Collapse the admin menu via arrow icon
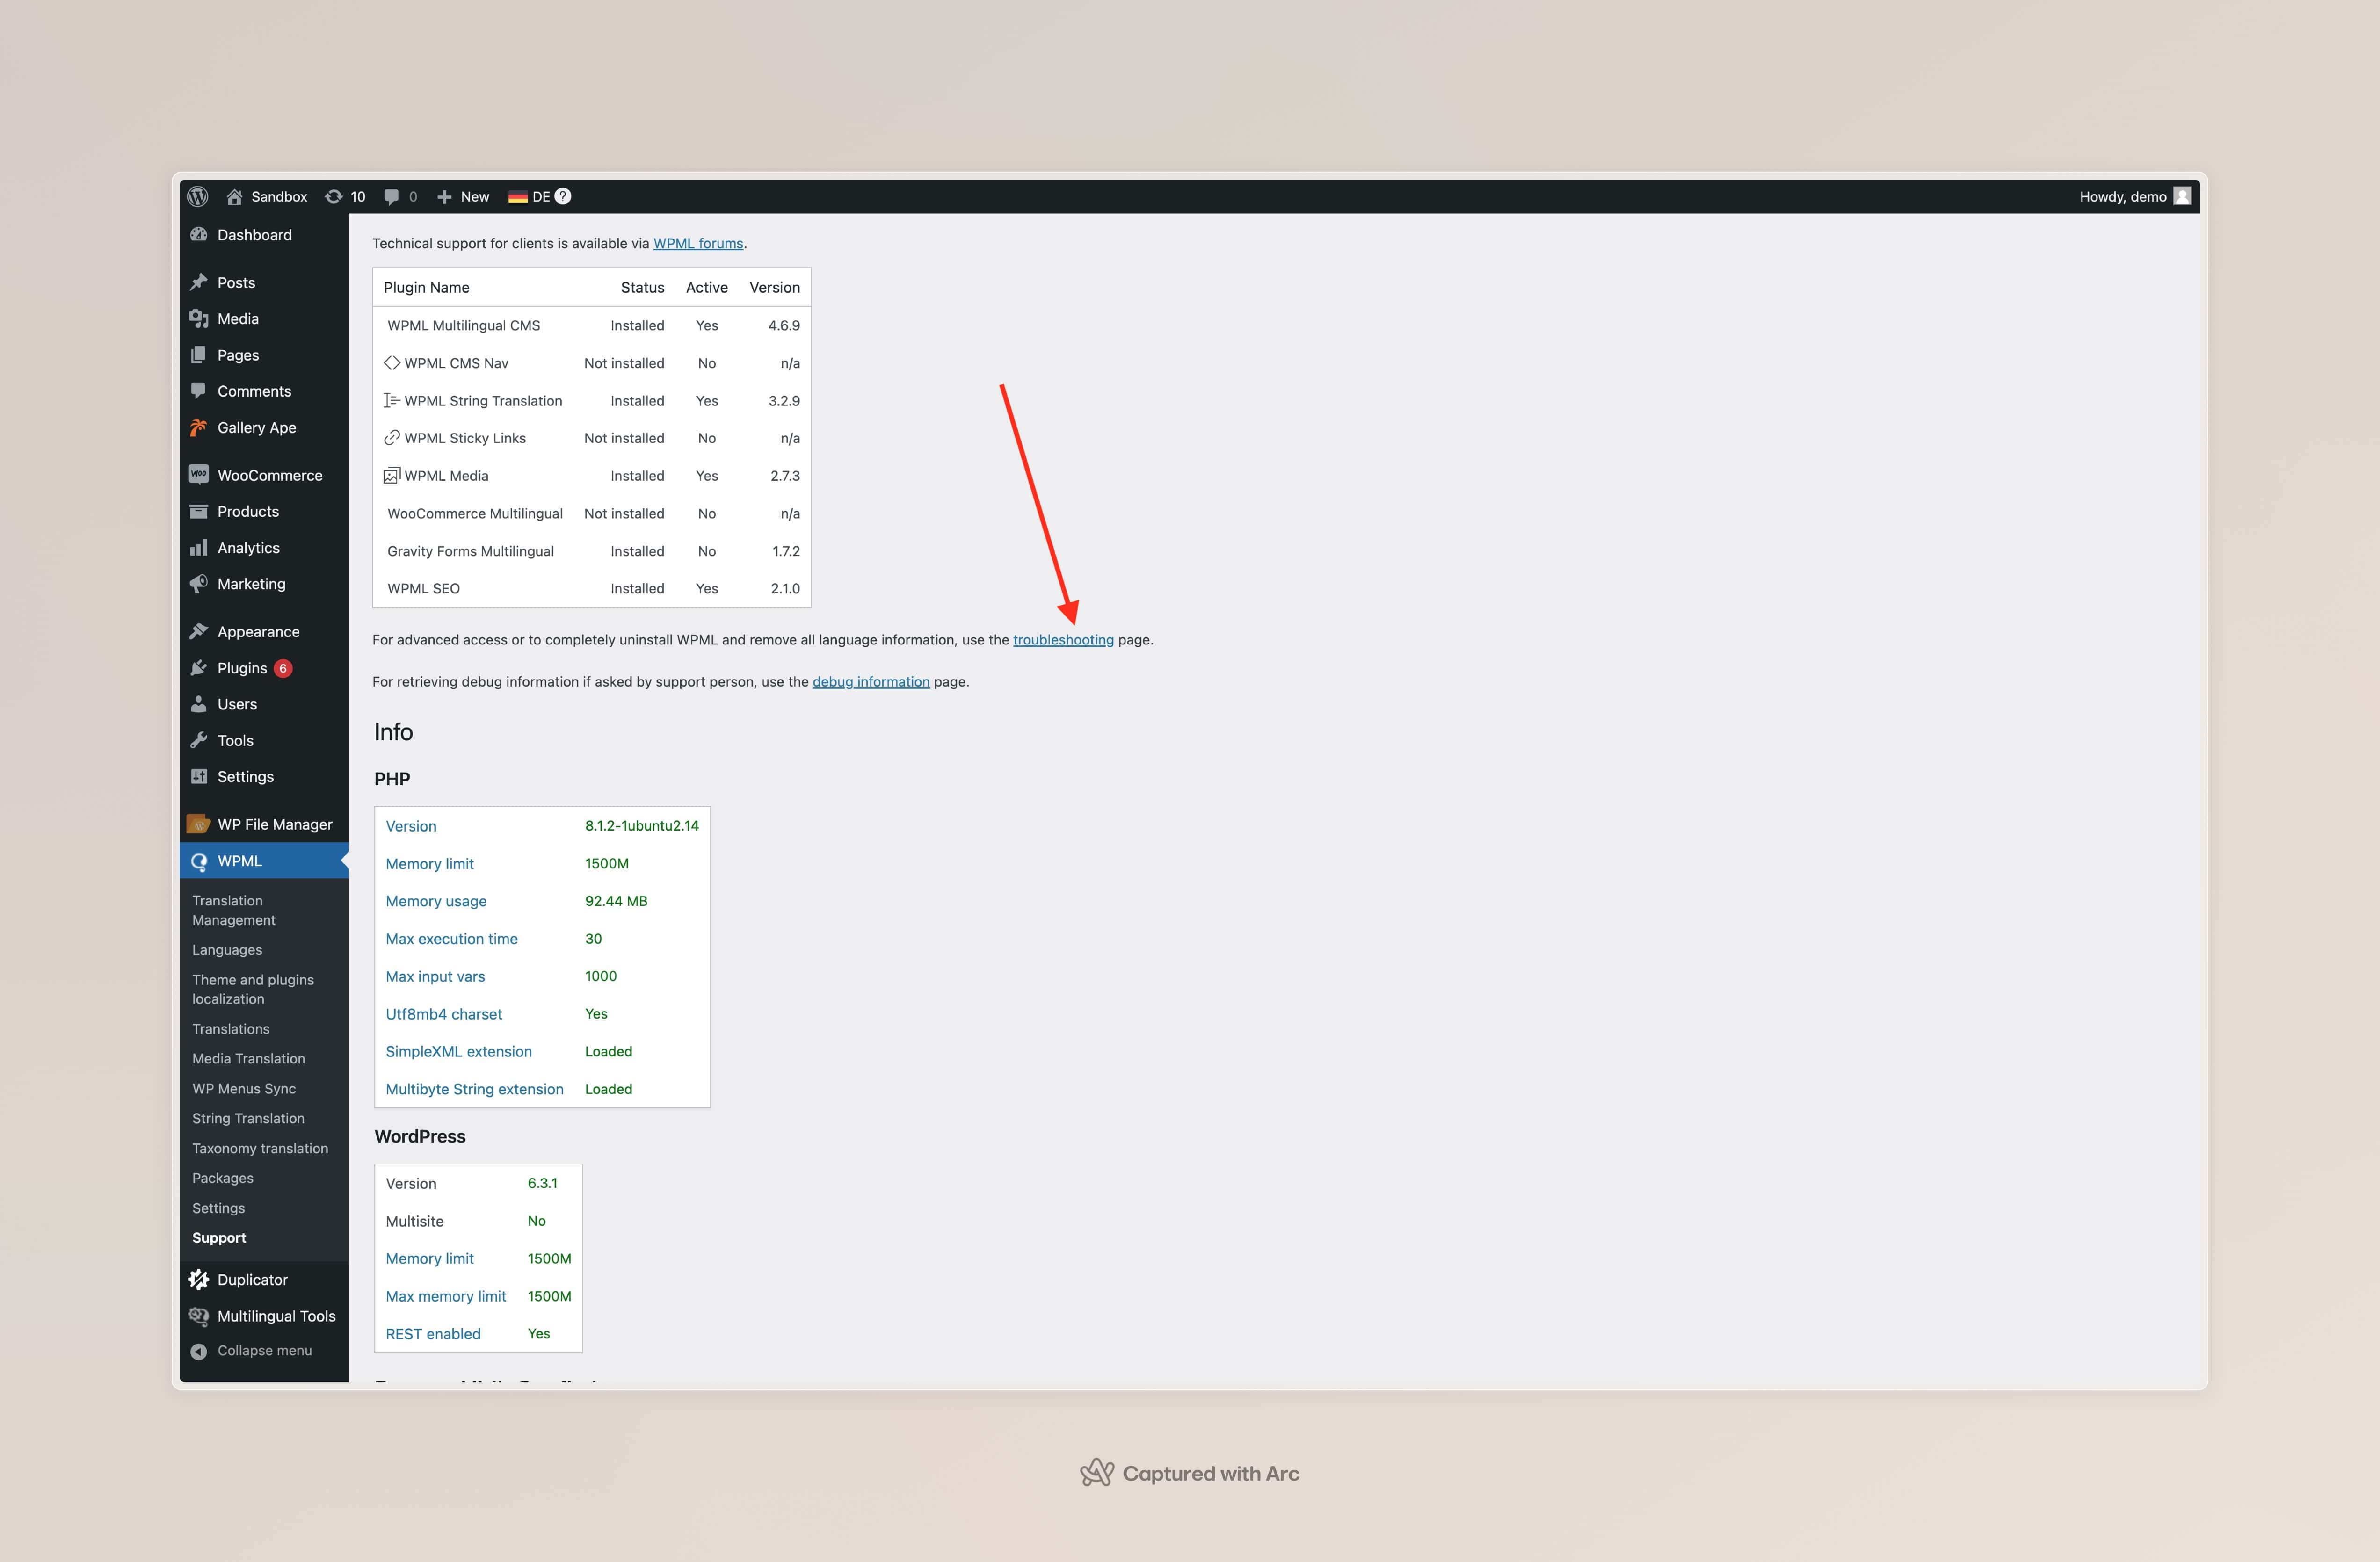The image size is (2380, 1562). tap(198, 1351)
